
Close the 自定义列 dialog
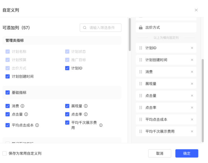[196, 10]
